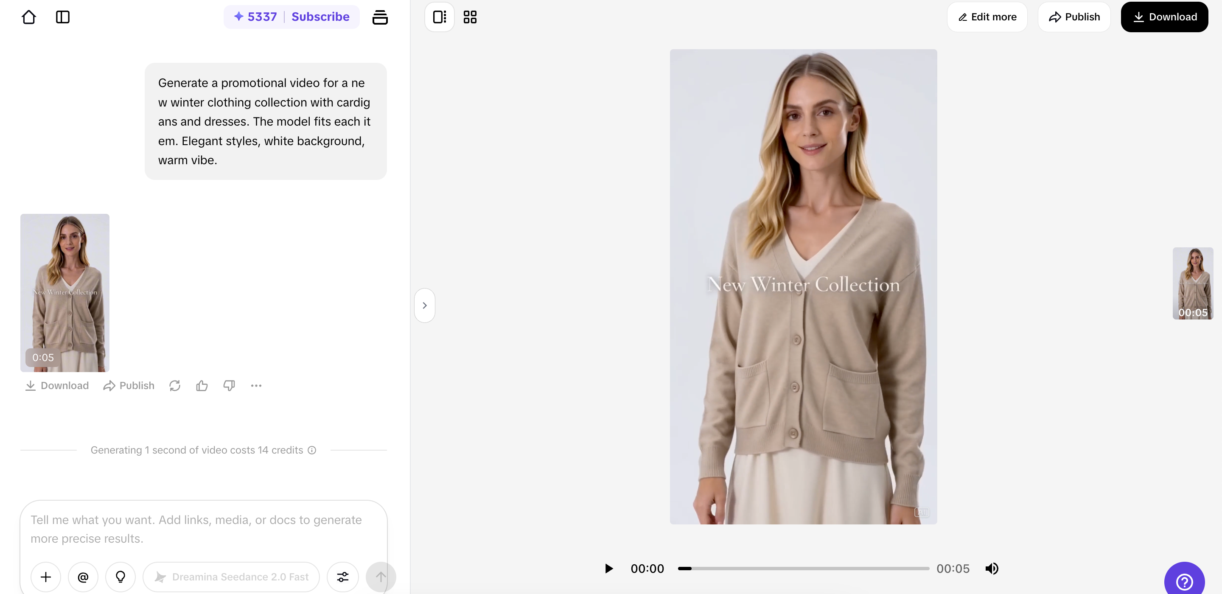
Task: Toggle the sidebar panel icon
Action: [x=63, y=17]
